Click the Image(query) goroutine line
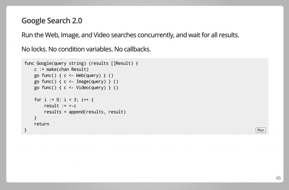The height and width of the screenshot is (190, 289). pos(76,81)
